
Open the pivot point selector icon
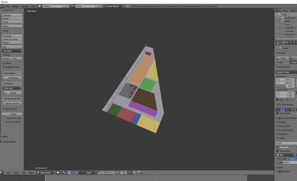pyautogui.click(x=65, y=173)
